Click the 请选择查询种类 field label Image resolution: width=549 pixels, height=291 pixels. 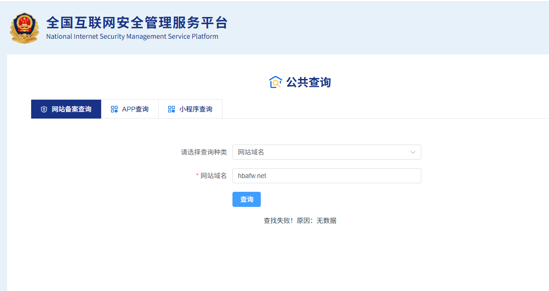[204, 152]
